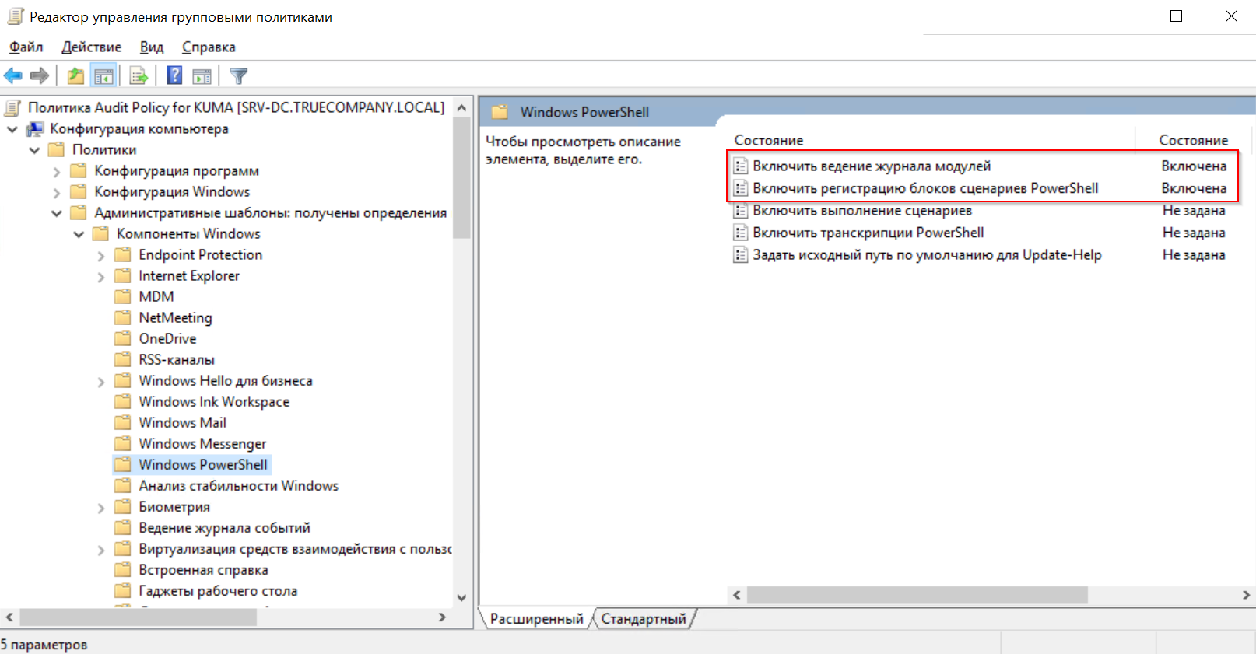Select the Windows PowerShell folder in tree
The image size is (1256, 654).
click(x=202, y=464)
